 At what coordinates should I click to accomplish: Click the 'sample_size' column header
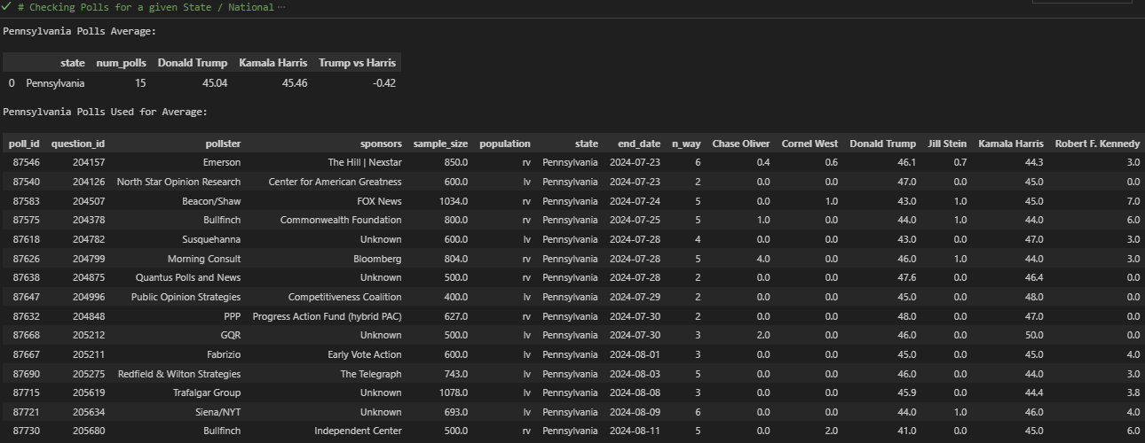[440, 144]
